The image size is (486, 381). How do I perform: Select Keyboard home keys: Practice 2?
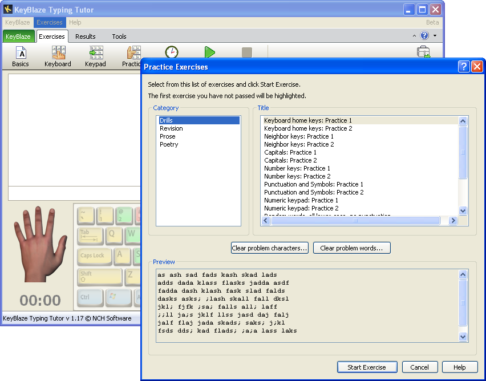(x=360, y=128)
